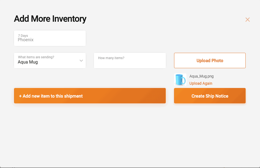This screenshot has width=260, height=168.
Task: Expand the items dropdown chevron arrow
Action: [81, 60]
